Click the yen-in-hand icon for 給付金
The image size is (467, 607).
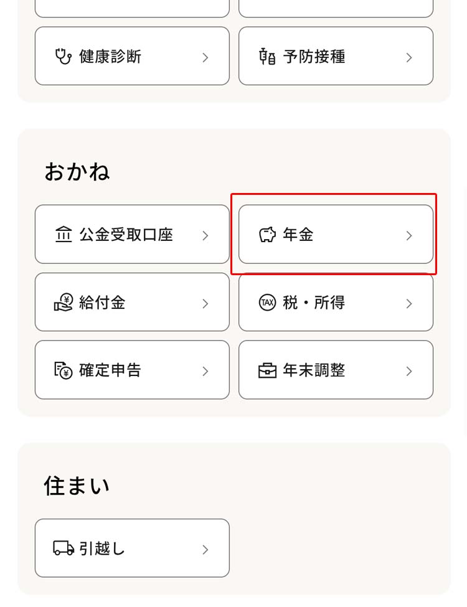point(64,303)
